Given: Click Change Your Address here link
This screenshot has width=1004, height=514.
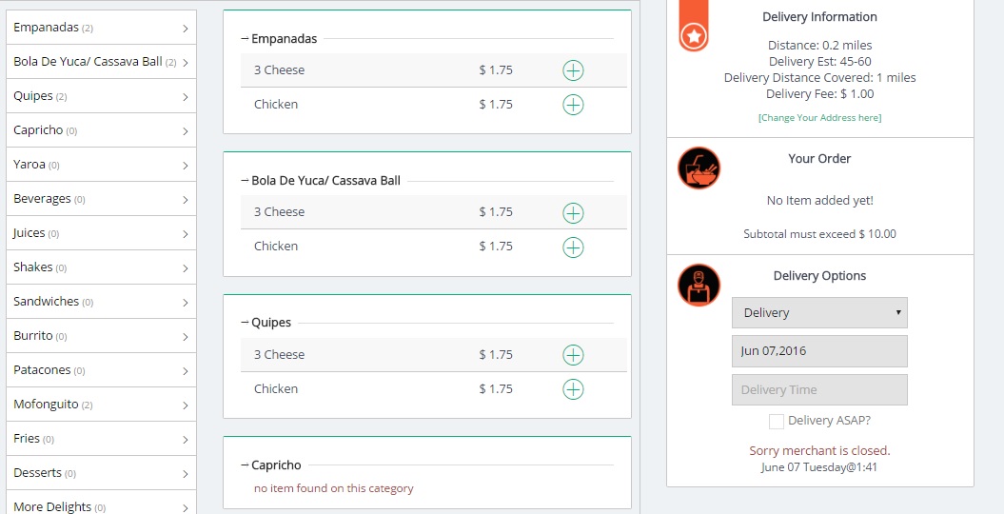Looking at the screenshot, I should 819,118.
